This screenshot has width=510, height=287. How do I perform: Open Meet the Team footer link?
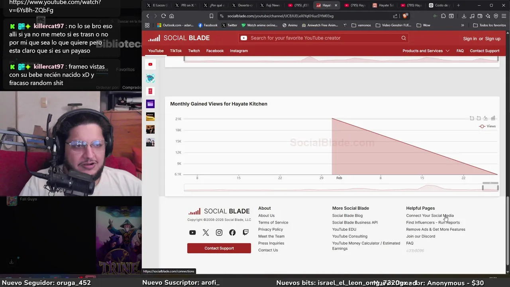pos(271,236)
